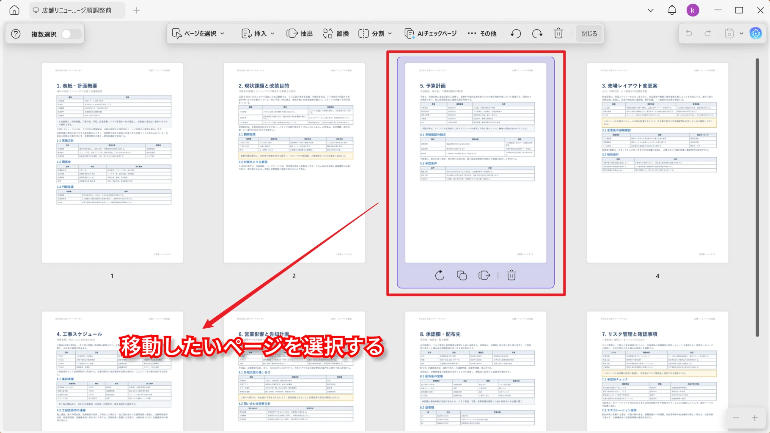Open the AI assistant icon
Screen dimensions: 770x433
click(756, 33)
